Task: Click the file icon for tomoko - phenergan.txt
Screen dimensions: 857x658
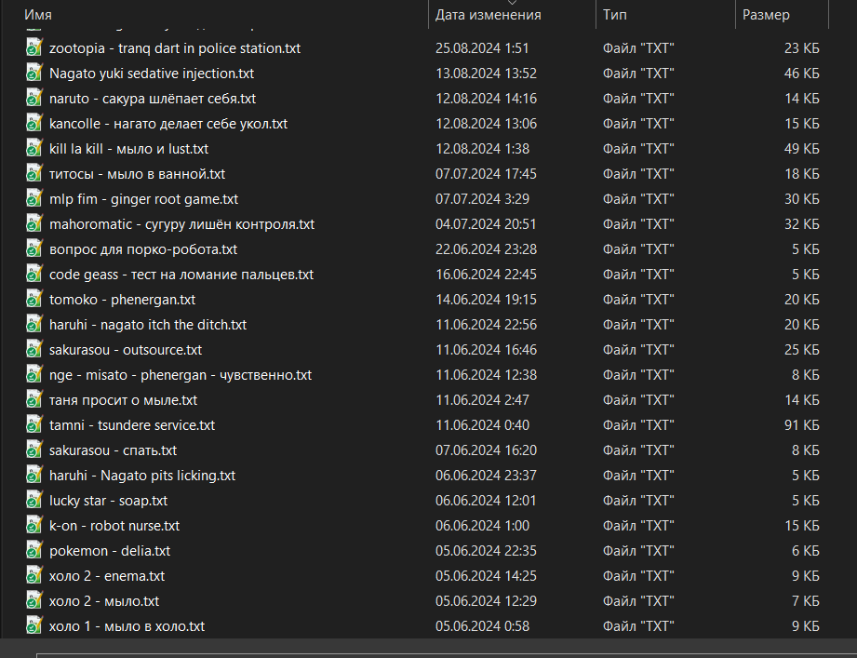Action: point(33,299)
